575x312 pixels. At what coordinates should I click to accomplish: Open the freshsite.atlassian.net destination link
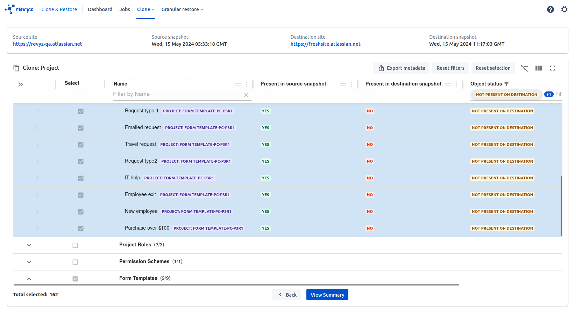pos(325,44)
